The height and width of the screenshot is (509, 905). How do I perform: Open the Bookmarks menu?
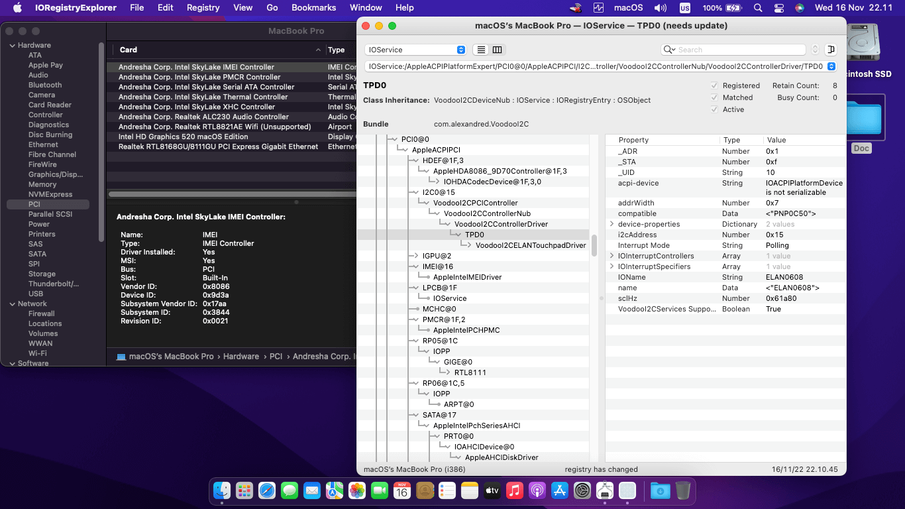point(314,8)
